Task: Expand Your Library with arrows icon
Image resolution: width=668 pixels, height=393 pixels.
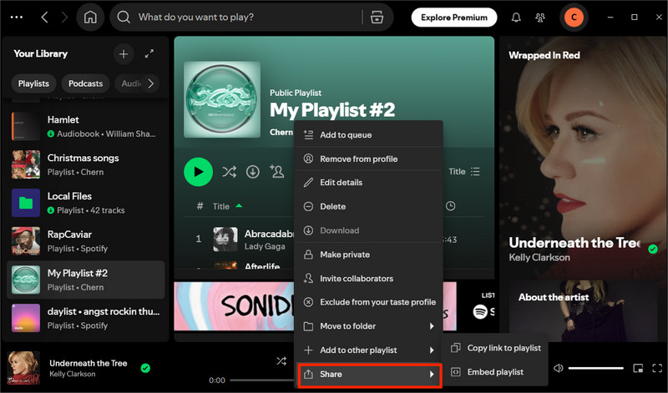Action: click(x=149, y=54)
